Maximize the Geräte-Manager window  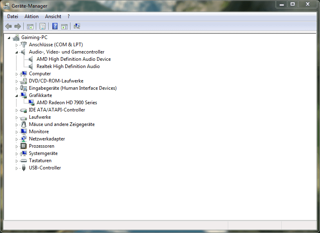[x=293, y=4]
